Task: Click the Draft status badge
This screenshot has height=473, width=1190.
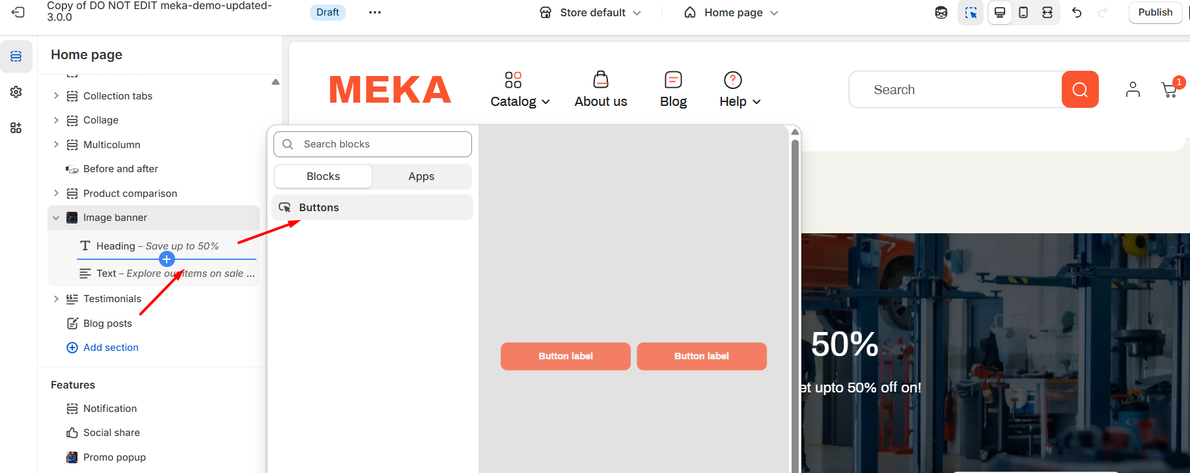Action: [x=327, y=12]
